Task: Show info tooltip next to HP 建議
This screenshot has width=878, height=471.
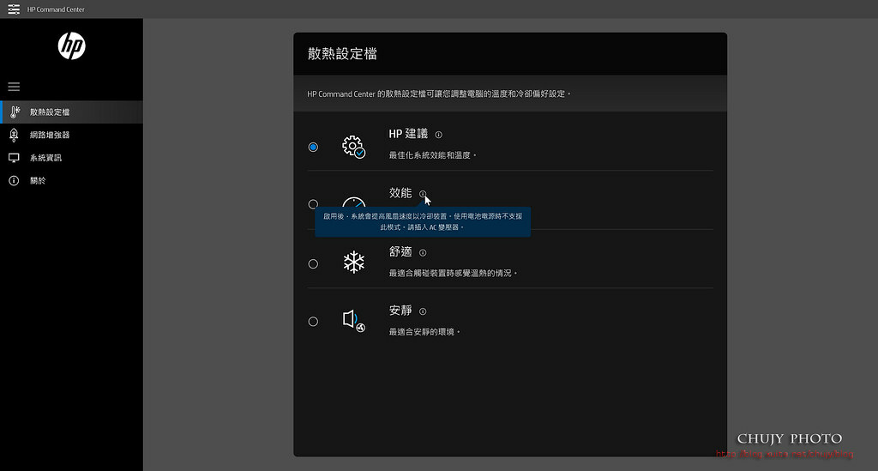Action: [x=438, y=135]
